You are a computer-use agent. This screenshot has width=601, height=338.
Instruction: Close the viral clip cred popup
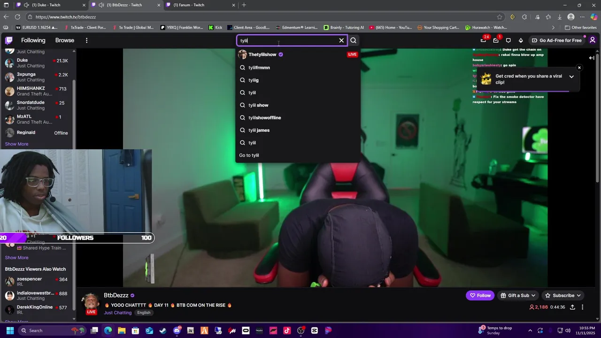(x=579, y=68)
